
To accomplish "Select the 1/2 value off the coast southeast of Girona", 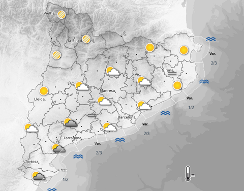I will [191, 108].
